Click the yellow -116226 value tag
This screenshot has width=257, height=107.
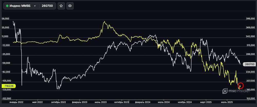[8, 86]
